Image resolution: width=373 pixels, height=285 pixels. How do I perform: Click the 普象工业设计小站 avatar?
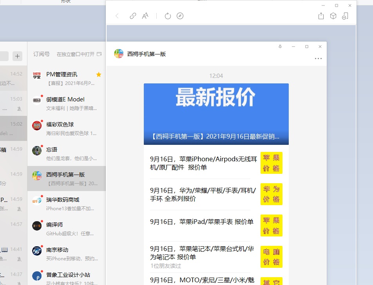[x=37, y=276]
